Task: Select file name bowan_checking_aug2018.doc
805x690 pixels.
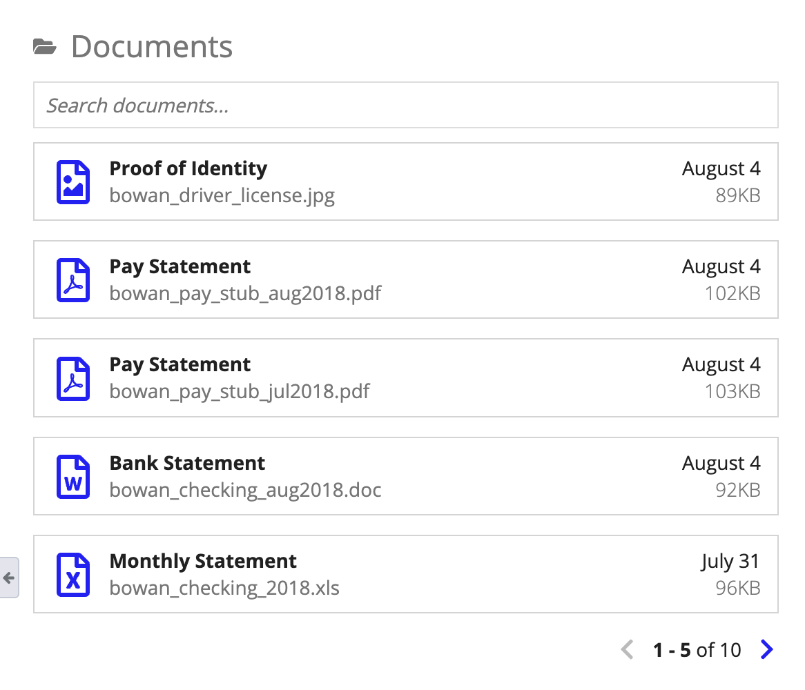Action: [x=245, y=491]
